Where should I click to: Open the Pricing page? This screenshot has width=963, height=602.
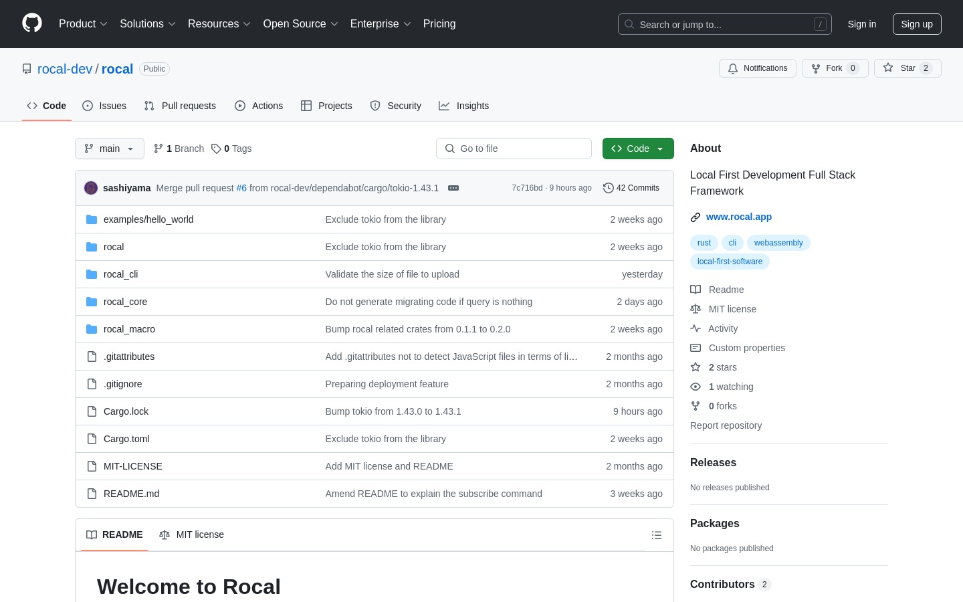439,23
